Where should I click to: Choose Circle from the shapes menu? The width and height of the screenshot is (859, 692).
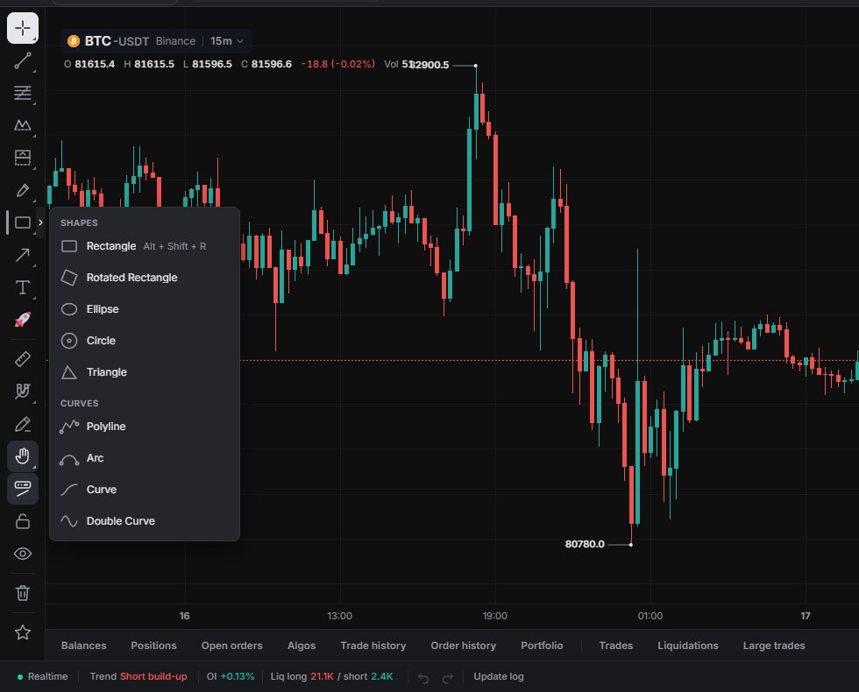(145, 341)
